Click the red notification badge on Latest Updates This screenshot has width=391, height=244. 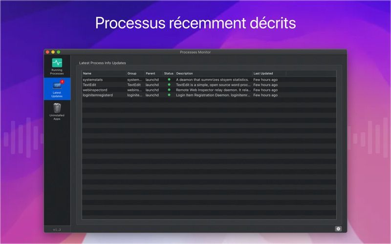[62, 81]
